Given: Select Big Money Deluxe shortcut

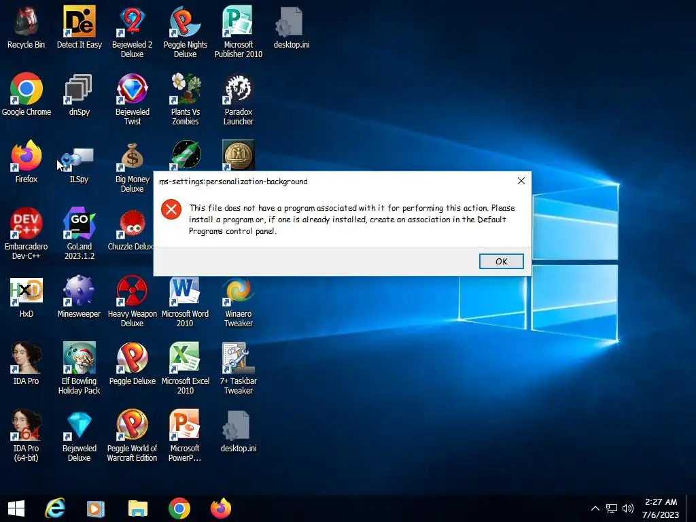Looking at the screenshot, I should pyautogui.click(x=133, y=167).
